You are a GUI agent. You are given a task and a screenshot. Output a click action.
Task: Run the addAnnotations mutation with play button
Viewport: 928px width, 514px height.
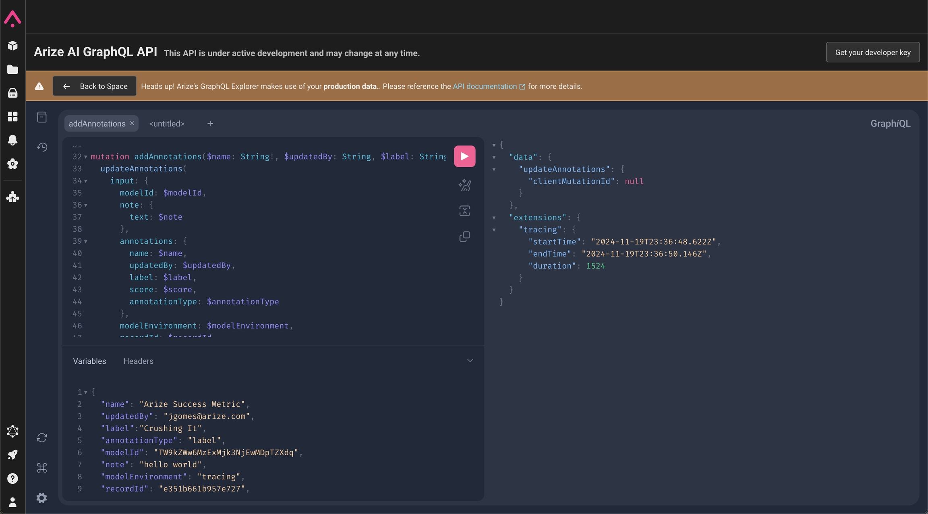[x=464, y=156]
